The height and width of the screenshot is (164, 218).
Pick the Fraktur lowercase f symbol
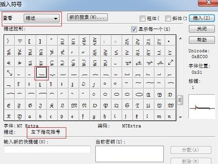click(x=85, y=115)
